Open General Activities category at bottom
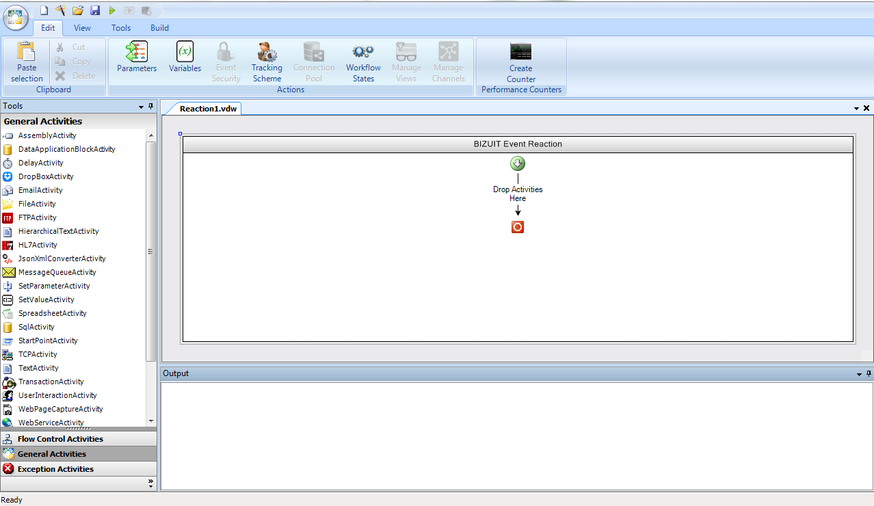Screen dimensions: 874x506 click(x=79, y=454)
